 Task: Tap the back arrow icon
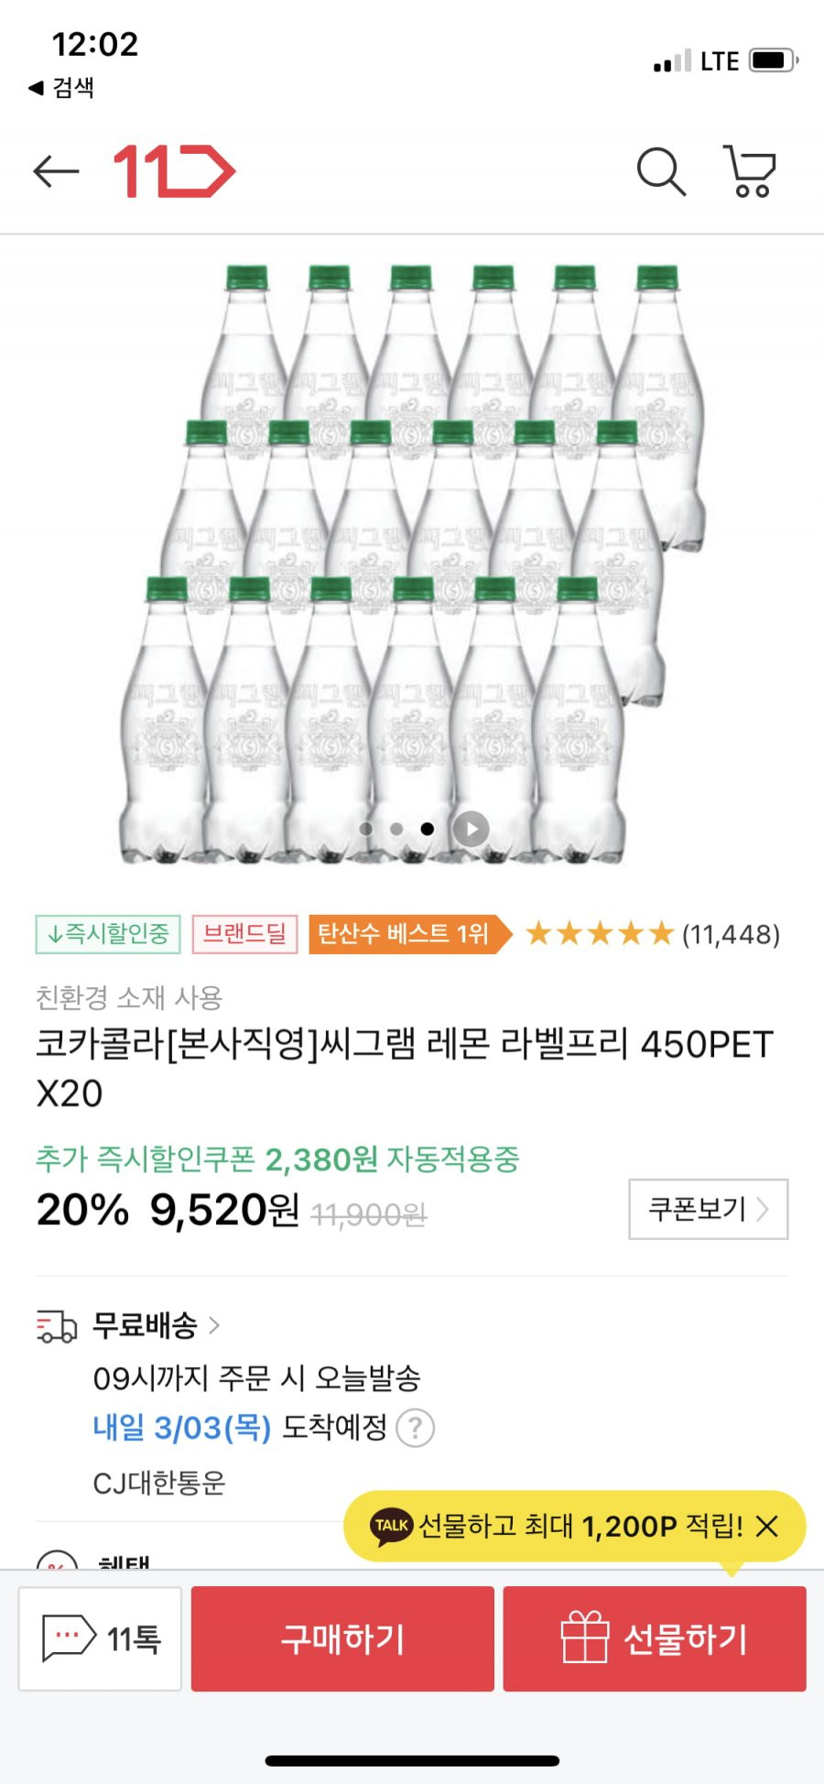56,171
